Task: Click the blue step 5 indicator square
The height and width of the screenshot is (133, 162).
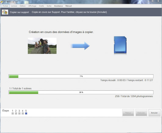Action: 26,113
